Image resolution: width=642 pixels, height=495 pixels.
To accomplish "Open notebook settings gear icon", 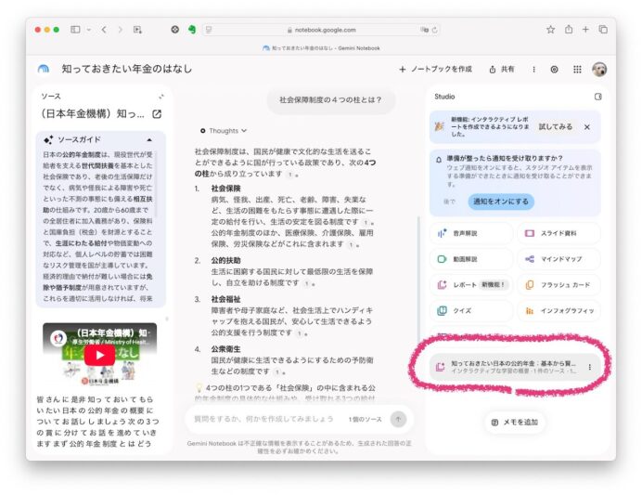I will click(554, 70).
